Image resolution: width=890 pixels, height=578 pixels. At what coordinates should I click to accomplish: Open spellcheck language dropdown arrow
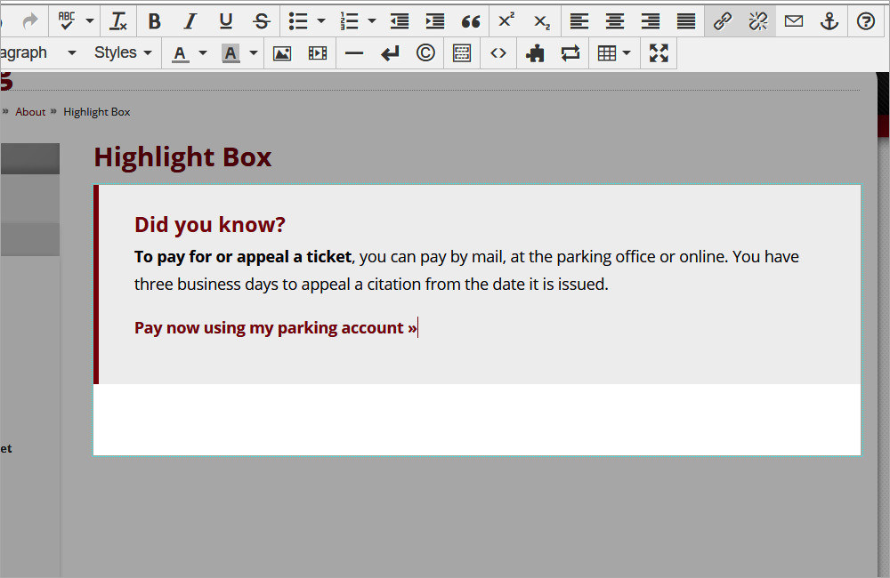point(90,21)
